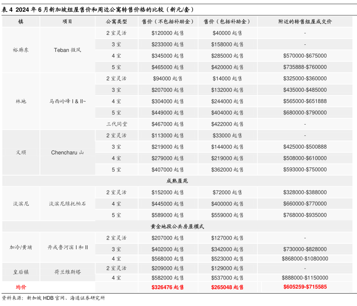Viewport: 357px width, 306px height.
Task: Click the "售价（包括补助金）" header
Action: 227,22
